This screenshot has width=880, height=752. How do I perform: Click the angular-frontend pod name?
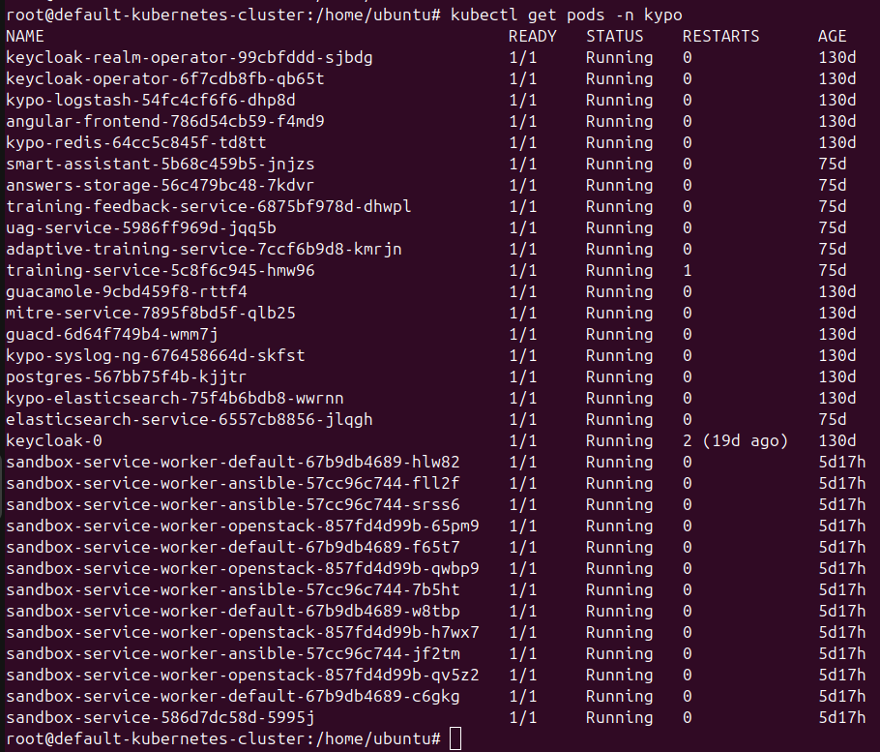click(164, 122)
